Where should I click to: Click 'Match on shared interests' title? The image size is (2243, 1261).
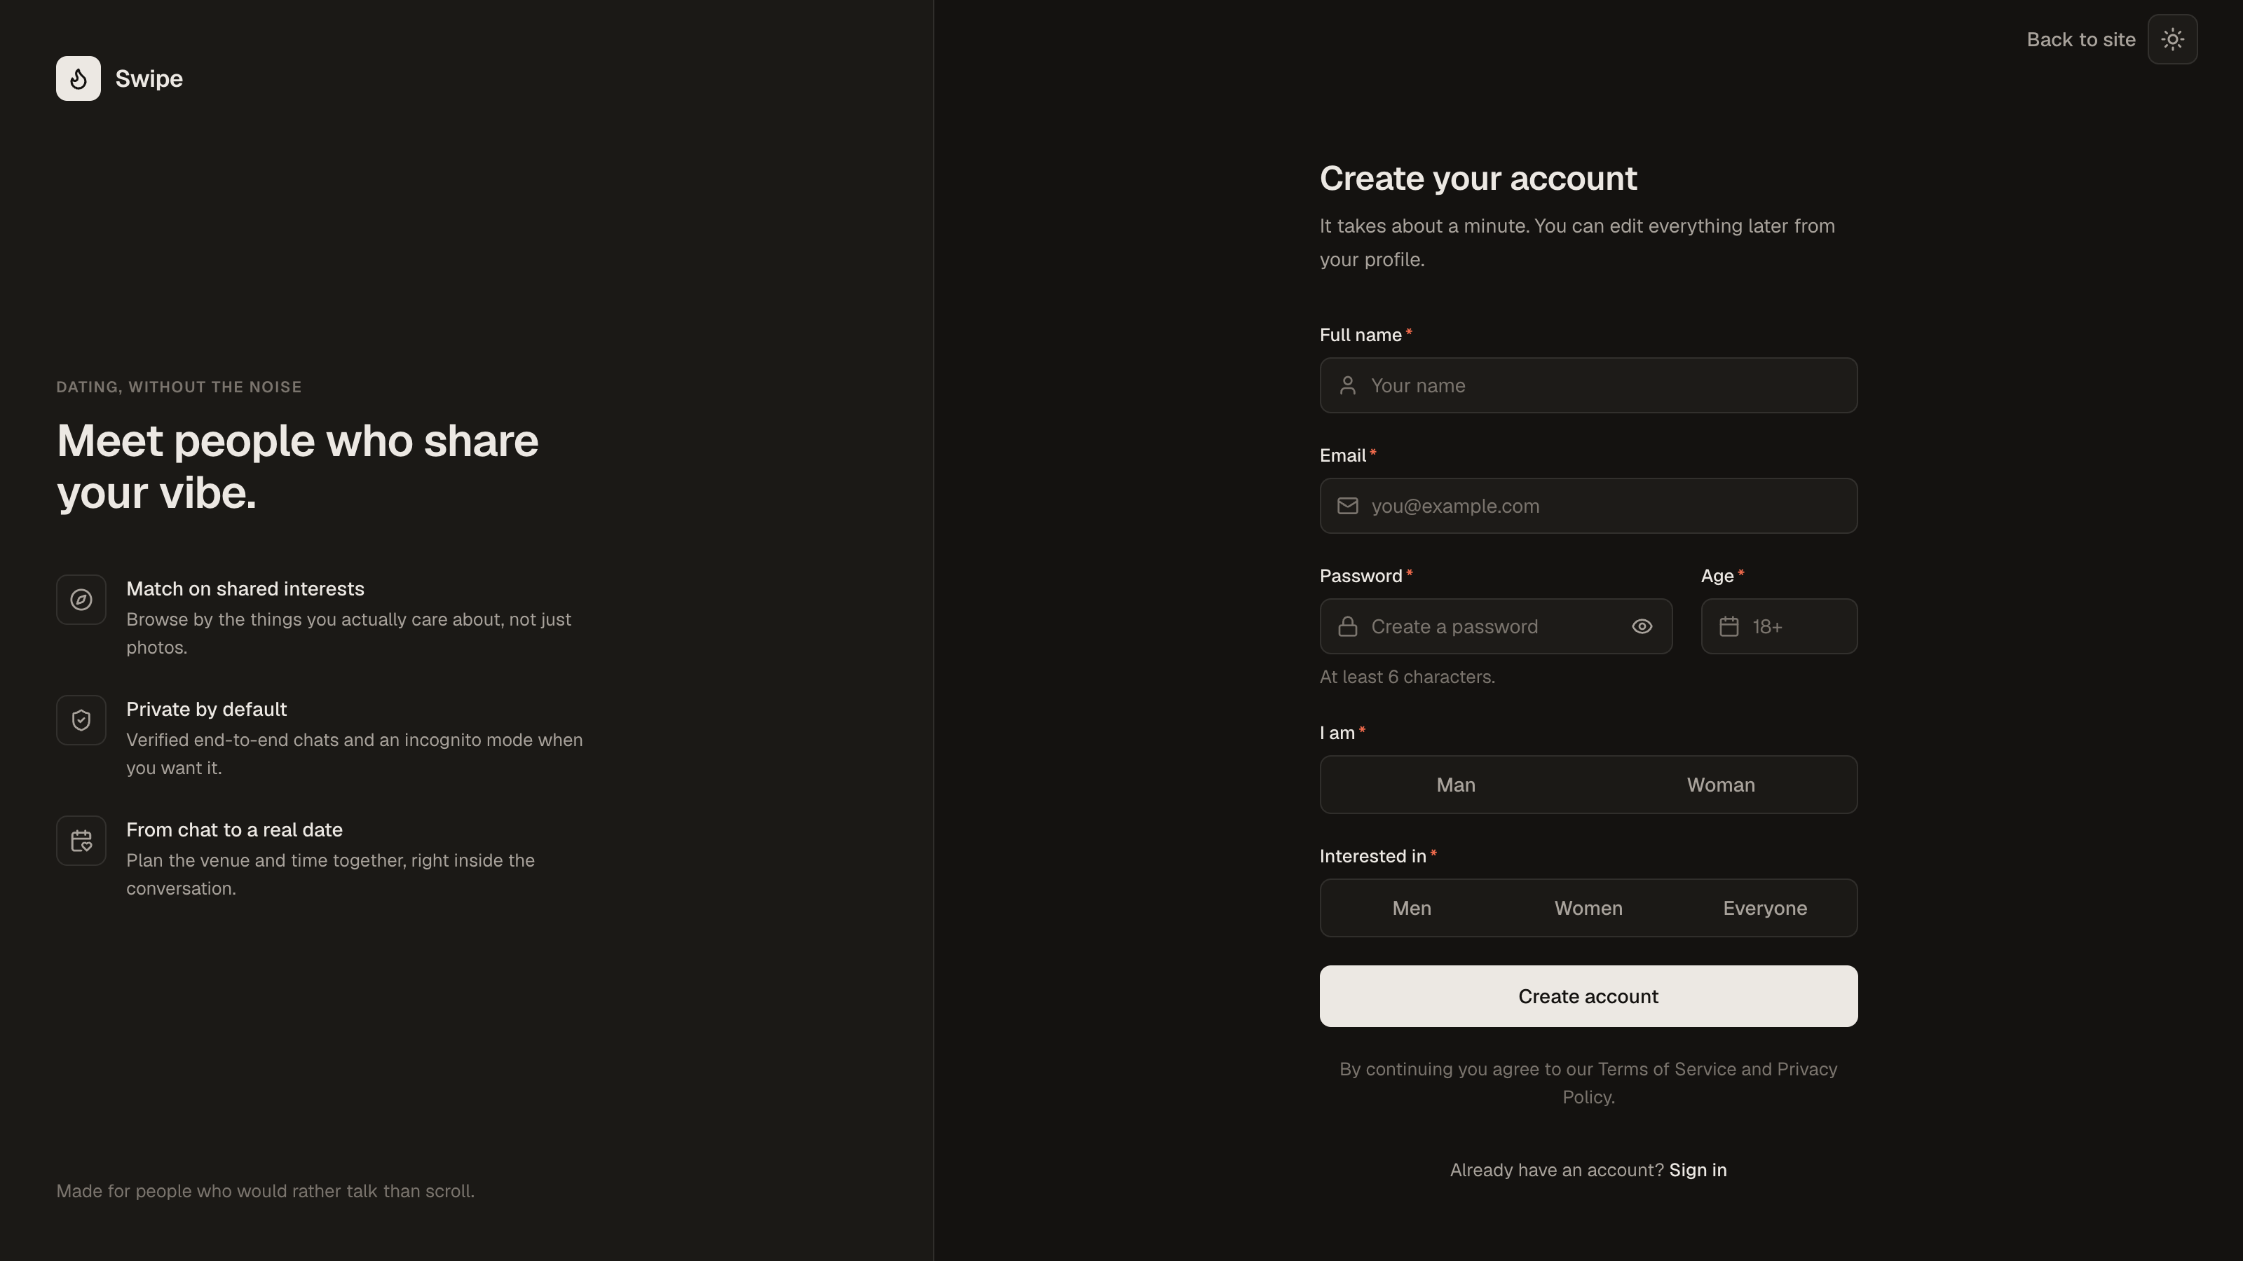pos(245,589)
